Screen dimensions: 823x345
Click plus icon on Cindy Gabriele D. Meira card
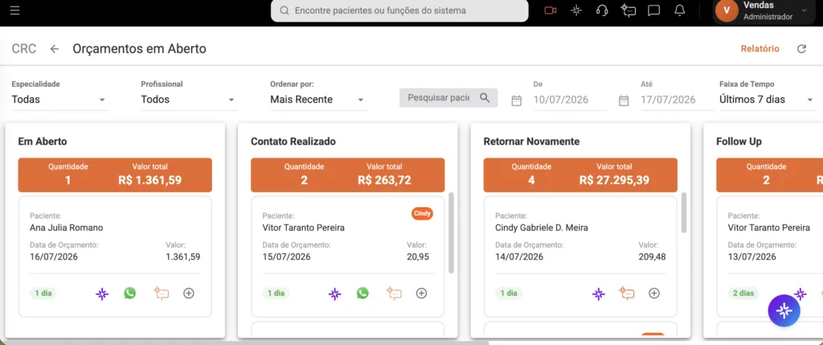(x=654, y=294)
